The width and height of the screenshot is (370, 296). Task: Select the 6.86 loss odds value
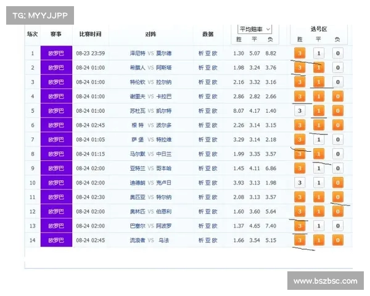coord(271,168)
